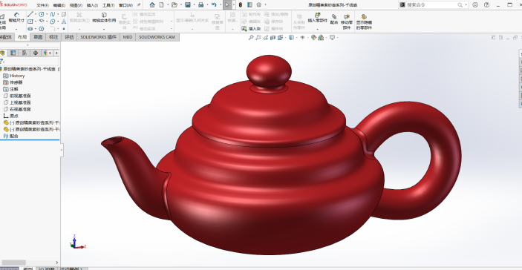The height and width of the screenshot is (270, 522).
Task: Open the ConfigurationManager tab icon
Action: point(24,53)
